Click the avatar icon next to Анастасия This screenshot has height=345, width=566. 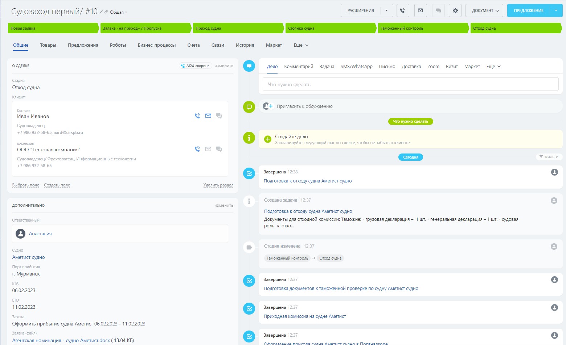(x=21, y=233)
